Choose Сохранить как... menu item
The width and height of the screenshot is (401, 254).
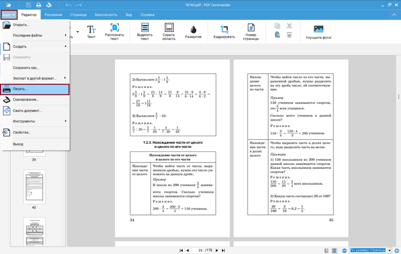pos(35,68)
